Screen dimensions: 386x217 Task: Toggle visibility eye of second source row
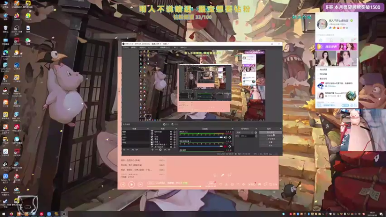click(x=171, y=135)
